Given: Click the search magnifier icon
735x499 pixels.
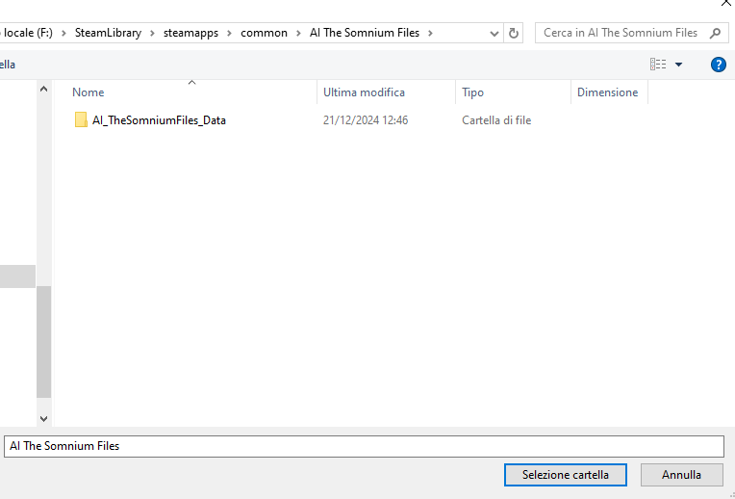Looking at the screenshot, I should 715,33.
